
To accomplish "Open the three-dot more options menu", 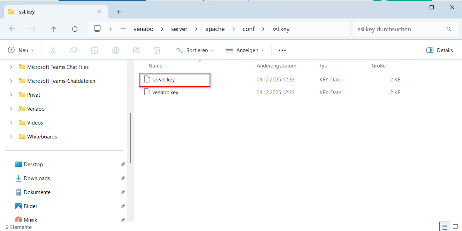I will click(282, 50).
